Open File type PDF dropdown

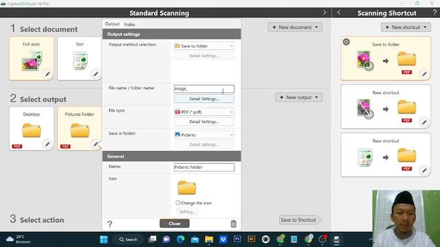pyautogui.click(x=204, y=112)
